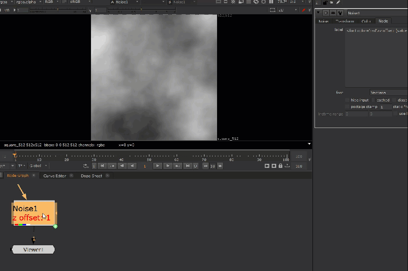Switch to the Curve Editor tab
Viewport: 408px width, 271px height.
(55, 176)
